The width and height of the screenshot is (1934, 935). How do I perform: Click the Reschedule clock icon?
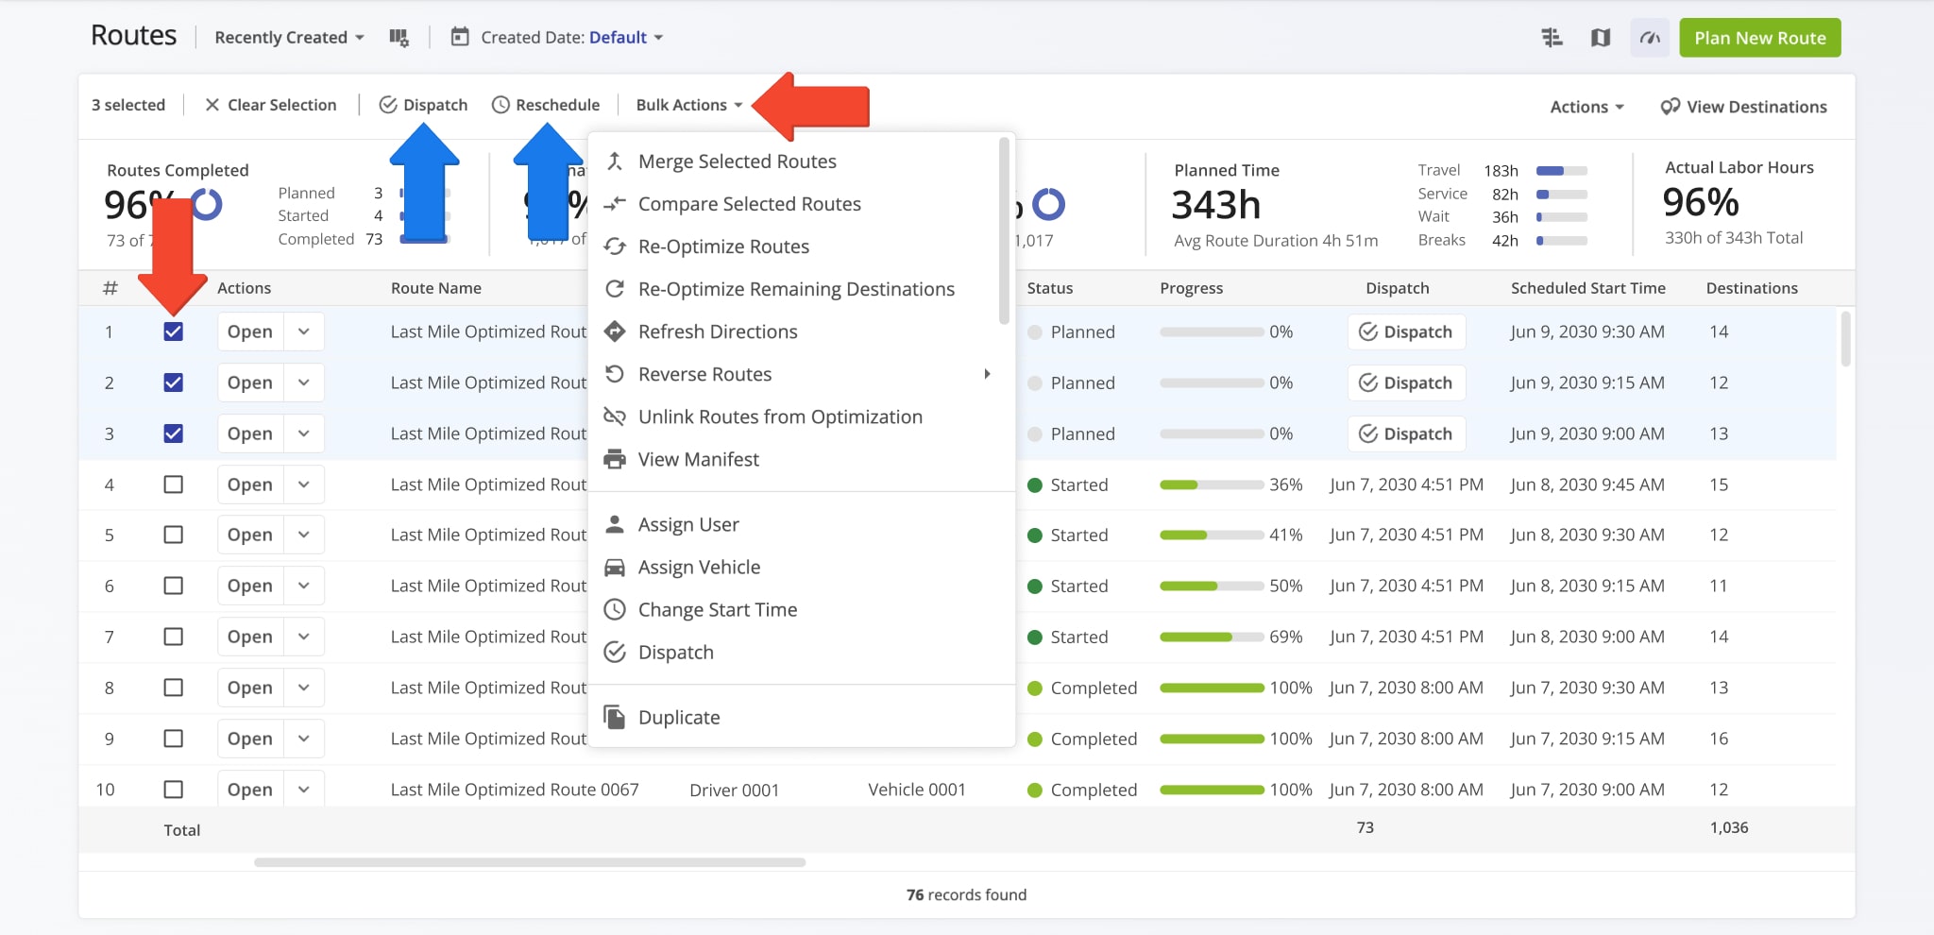[x=500, y=105]
